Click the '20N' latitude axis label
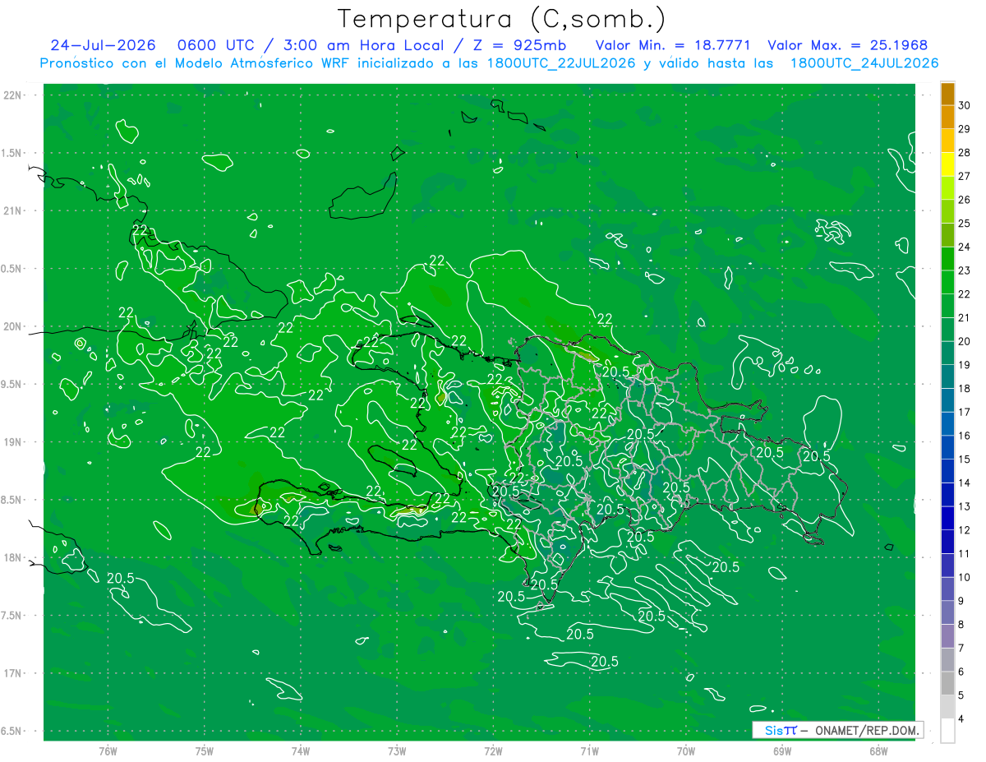 [14, 326]
